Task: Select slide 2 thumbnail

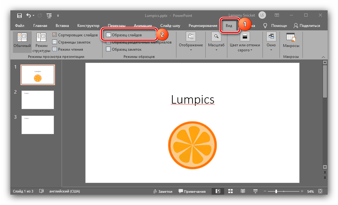Action: click(37, 100)
